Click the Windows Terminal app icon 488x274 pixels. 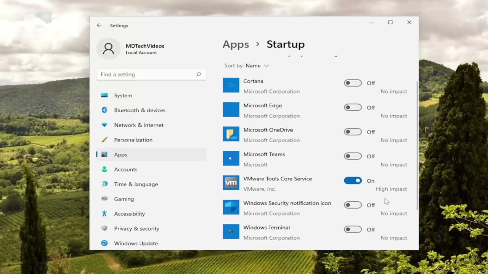[x=231, y=232]
